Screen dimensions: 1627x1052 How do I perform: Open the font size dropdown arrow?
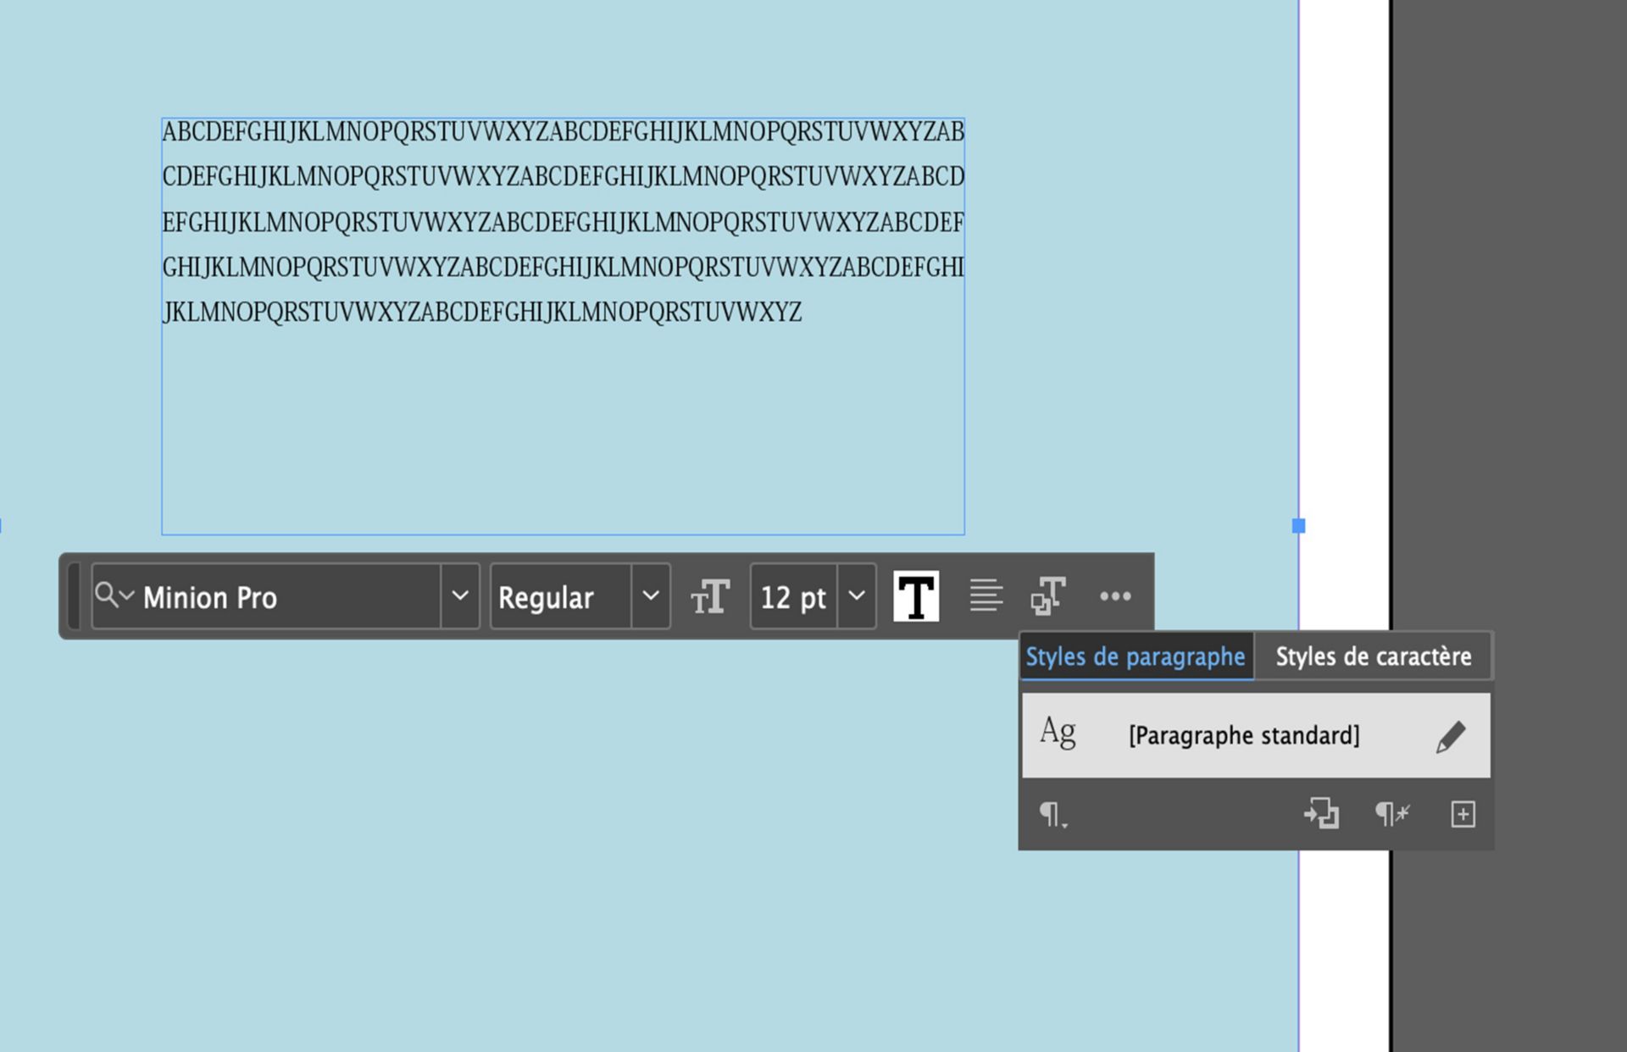[857, 596]
